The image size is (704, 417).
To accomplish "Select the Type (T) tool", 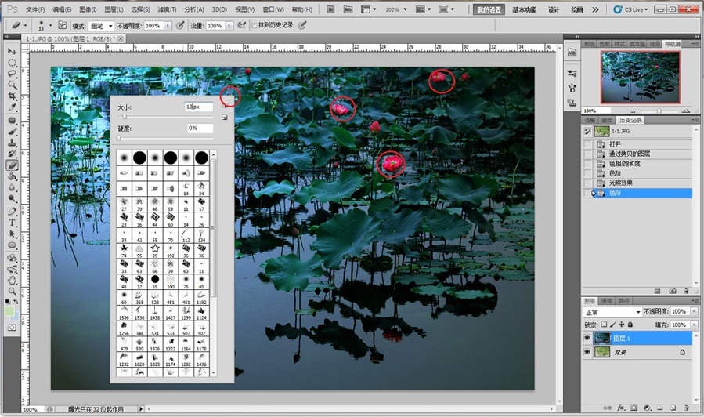I will point(13,223).
